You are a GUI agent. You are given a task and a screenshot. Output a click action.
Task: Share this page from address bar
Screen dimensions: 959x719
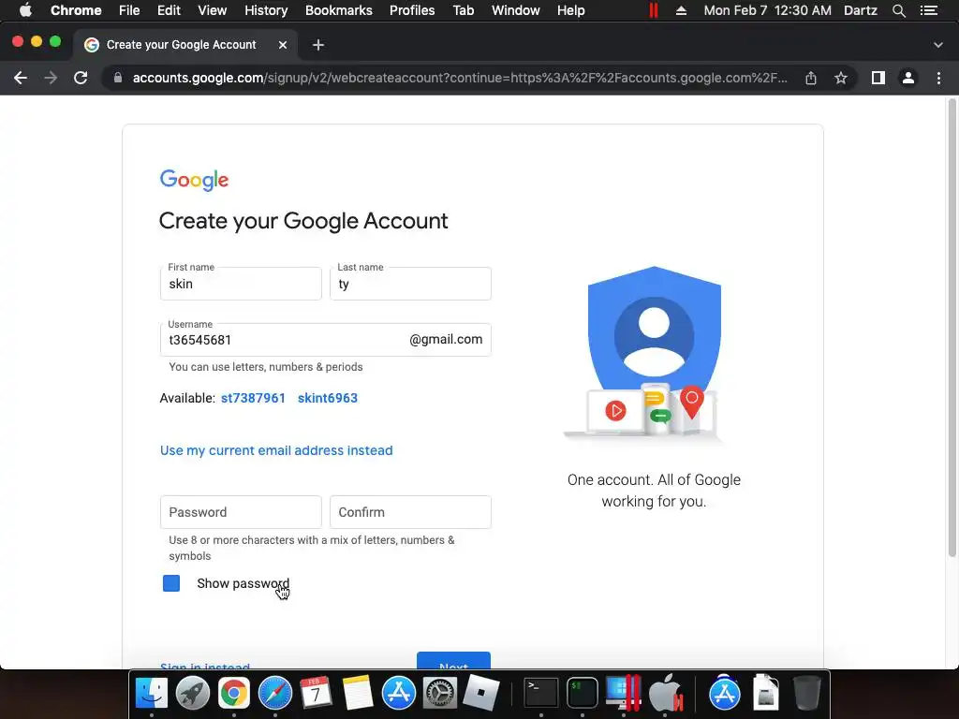[811, 78]
